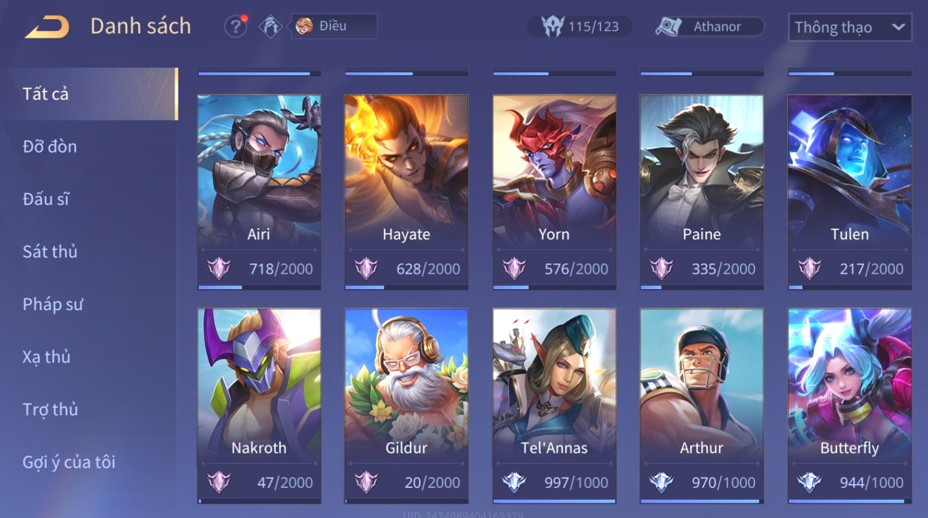Click the Thông thạo dropdown chevron
Screen dimensions: 928x518
pyautogui.click(x=898, y=27)
